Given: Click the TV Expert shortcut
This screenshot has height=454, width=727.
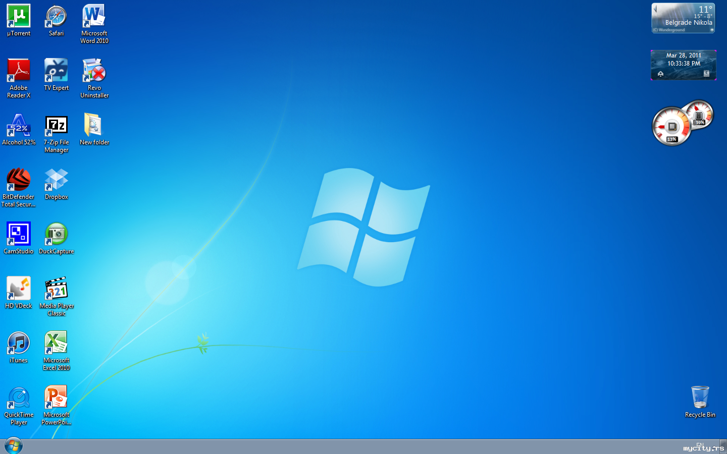Looking at the screenshot, I should 56,75.
